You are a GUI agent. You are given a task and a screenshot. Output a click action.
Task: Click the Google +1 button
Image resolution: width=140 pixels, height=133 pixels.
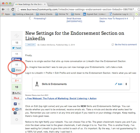point(17,81)
